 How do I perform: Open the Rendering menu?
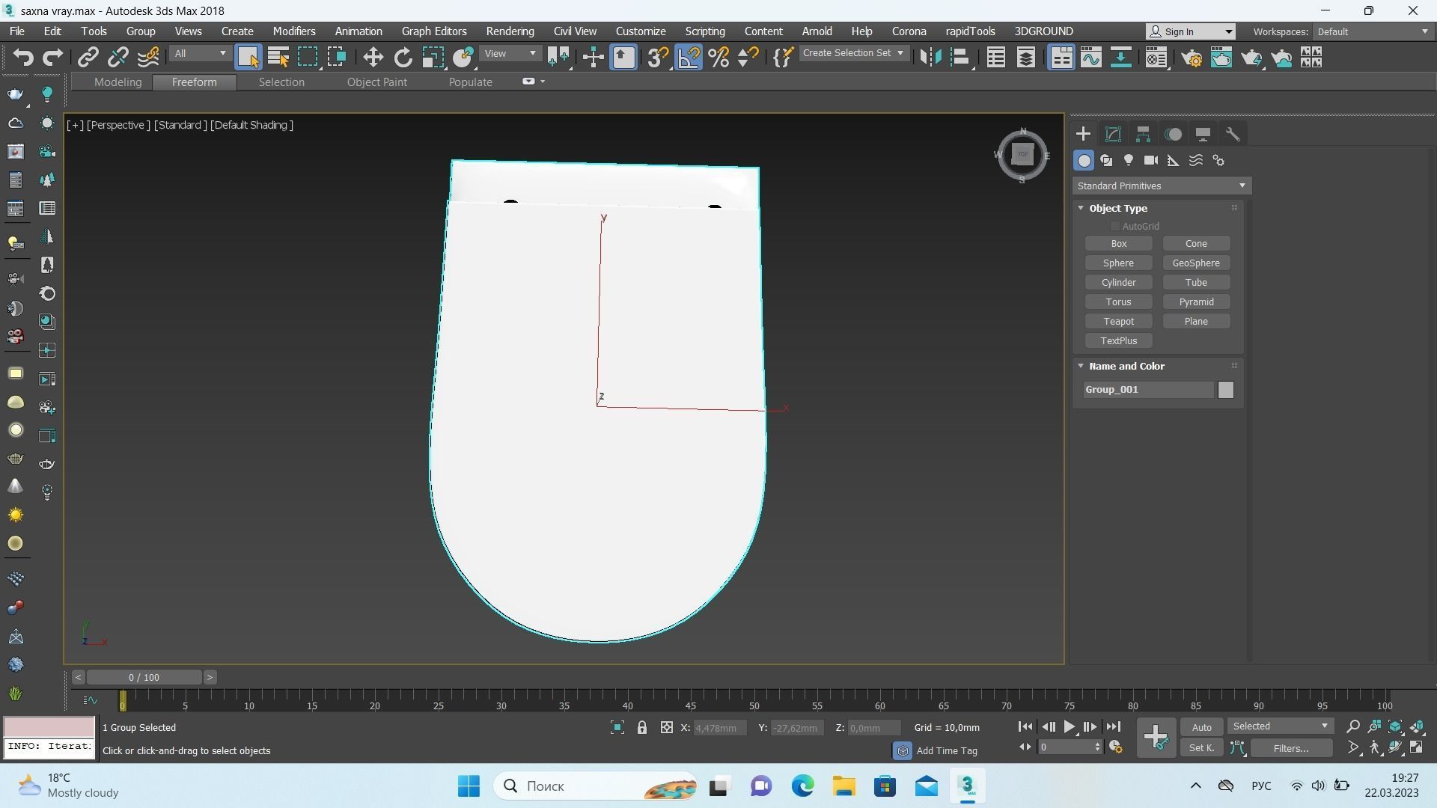(x=510, y=31)
